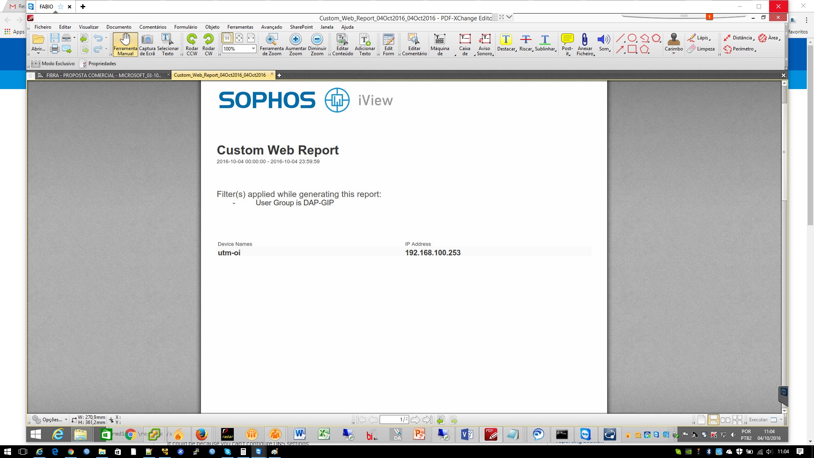Select the Adicionar Texto tool

365,45
